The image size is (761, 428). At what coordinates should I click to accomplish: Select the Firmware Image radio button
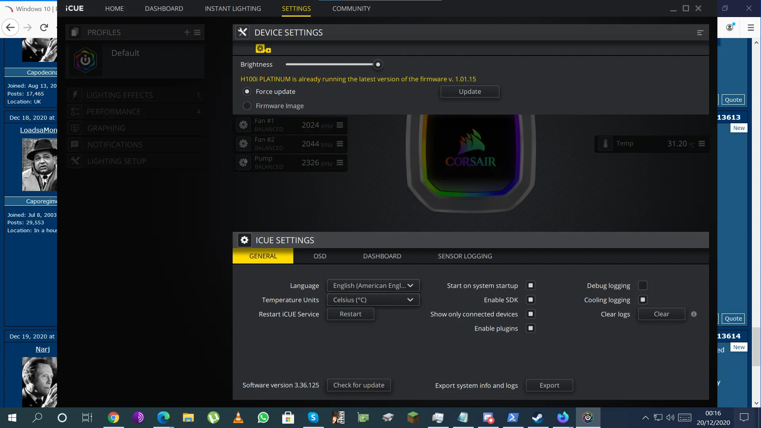(247, 106)
